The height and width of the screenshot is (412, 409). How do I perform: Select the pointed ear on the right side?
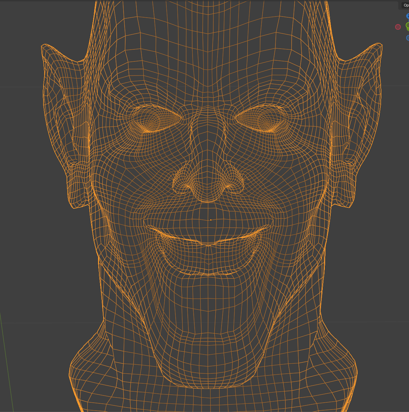[359, 114]
